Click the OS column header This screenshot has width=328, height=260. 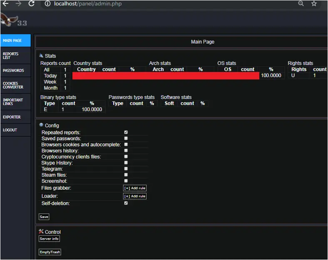228,69
